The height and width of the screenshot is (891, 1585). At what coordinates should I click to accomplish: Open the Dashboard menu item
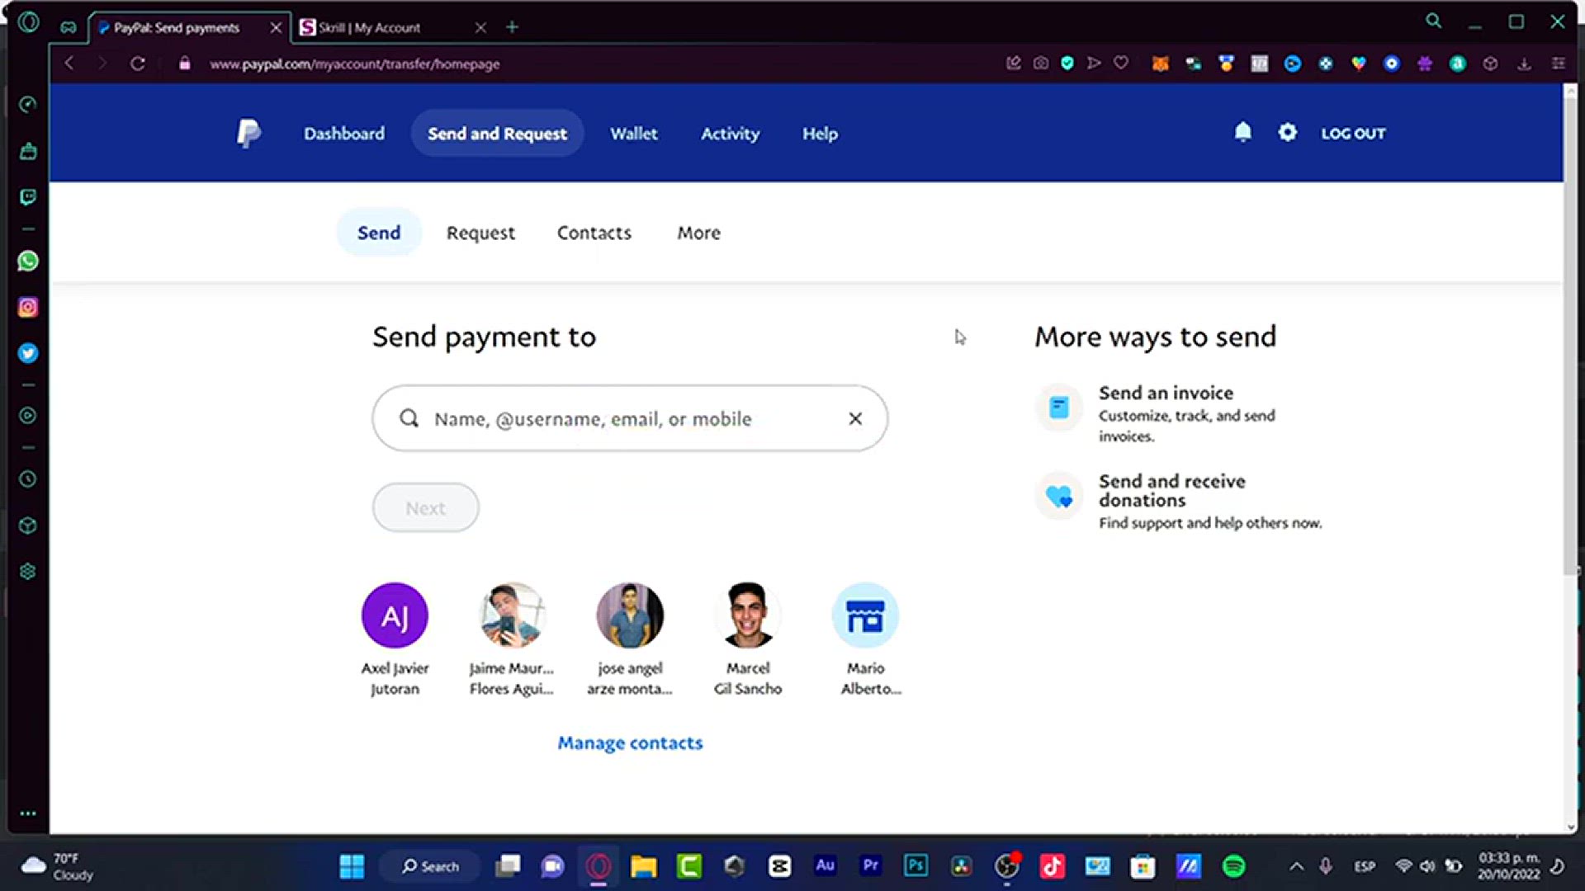click(344, 134)
